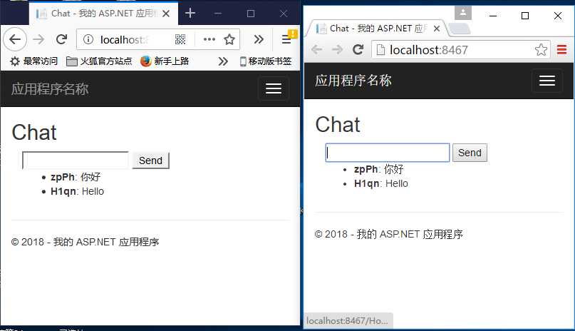Open the QR code icon in Firefox address bar
The width and height of the screenshot is (575, 331).
(180, 39)
